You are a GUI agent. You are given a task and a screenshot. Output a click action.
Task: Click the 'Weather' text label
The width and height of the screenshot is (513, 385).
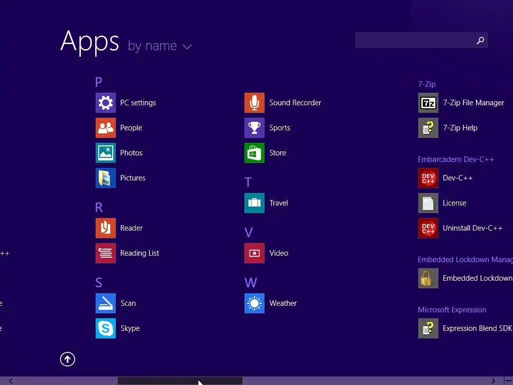click(x=283, y=303)
